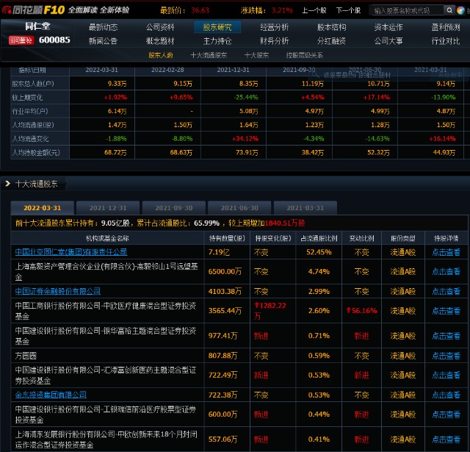Select the 十大流通股东 sub-tab

[209, 55]
